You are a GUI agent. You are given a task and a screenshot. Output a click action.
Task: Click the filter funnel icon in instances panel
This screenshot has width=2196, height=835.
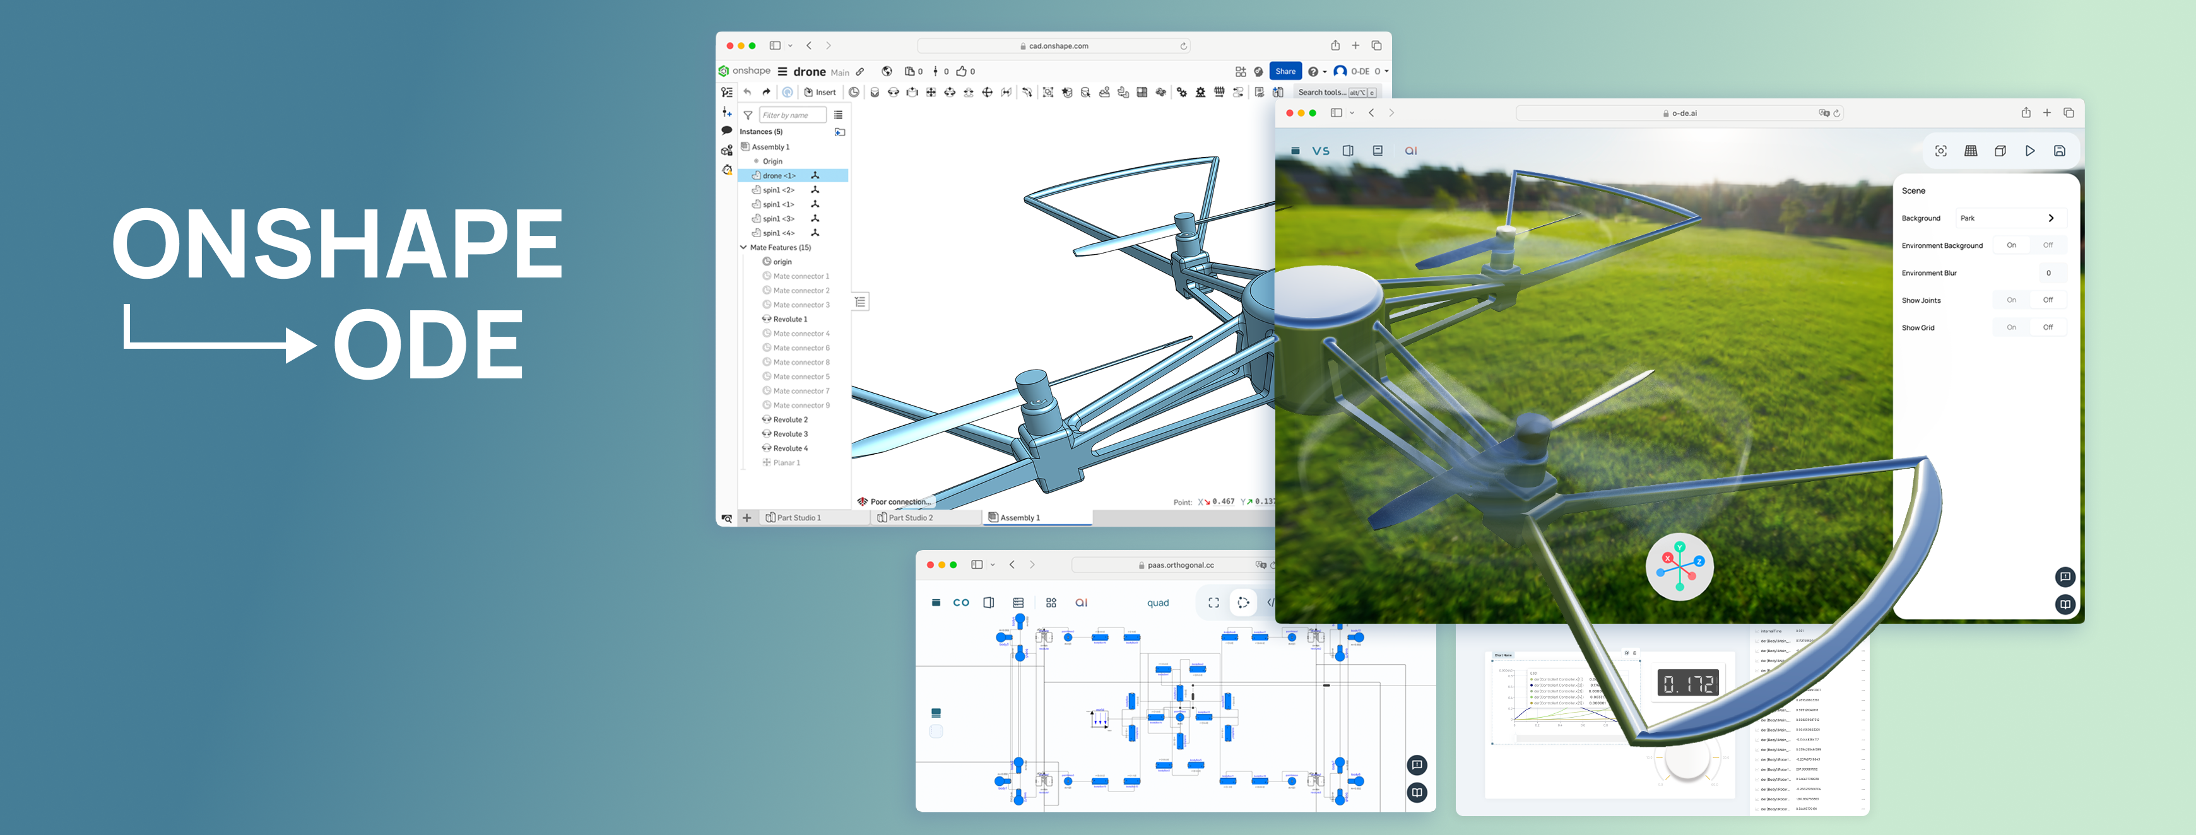coord(748,115)
